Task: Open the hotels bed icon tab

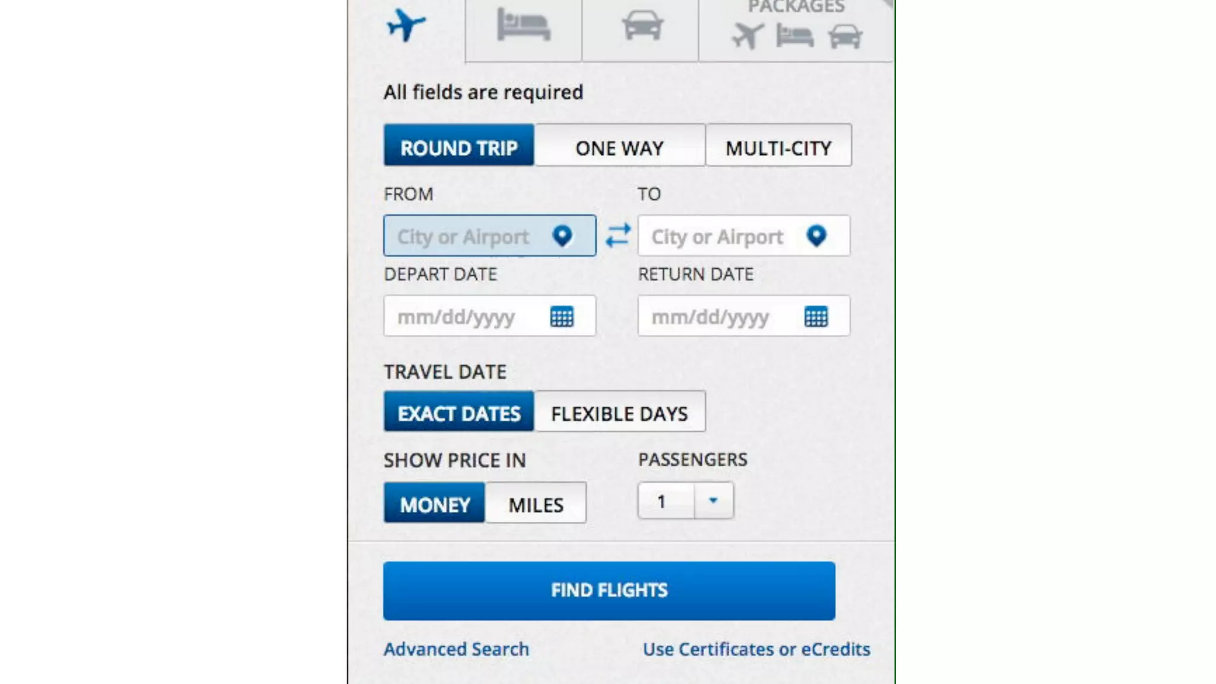Action: click(523, 26)
